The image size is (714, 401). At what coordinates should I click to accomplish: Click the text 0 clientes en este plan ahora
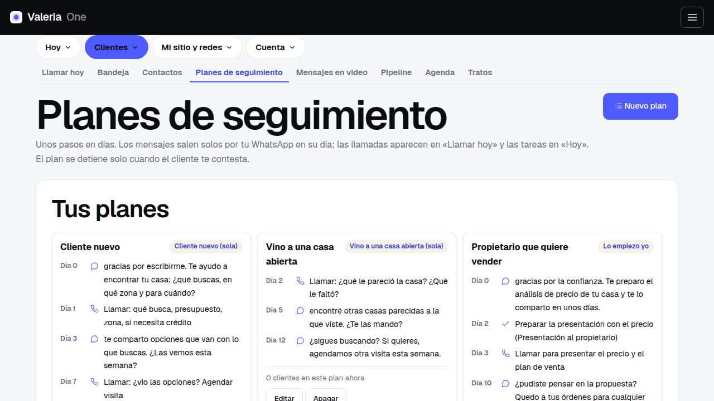click(x=315, y=378)
